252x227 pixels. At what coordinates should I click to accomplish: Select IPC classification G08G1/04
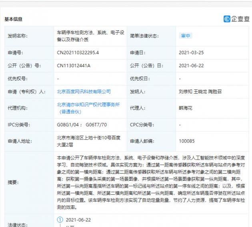tap(68, 125)
